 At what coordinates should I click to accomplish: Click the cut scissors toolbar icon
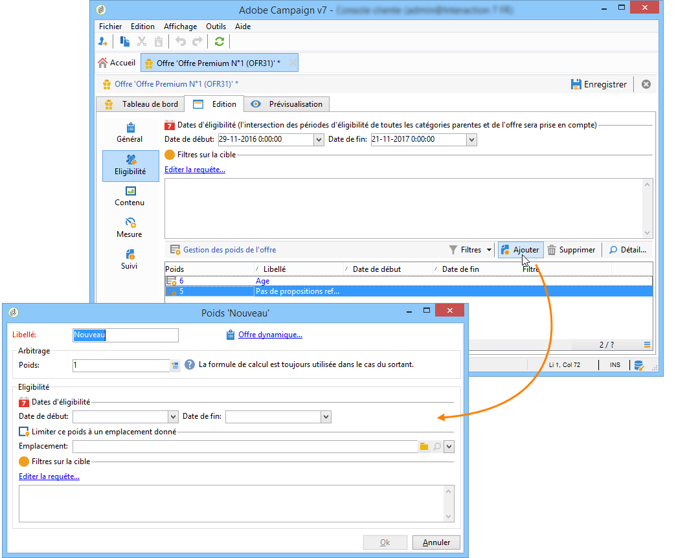pyautogui.click(x=141, y=41)
